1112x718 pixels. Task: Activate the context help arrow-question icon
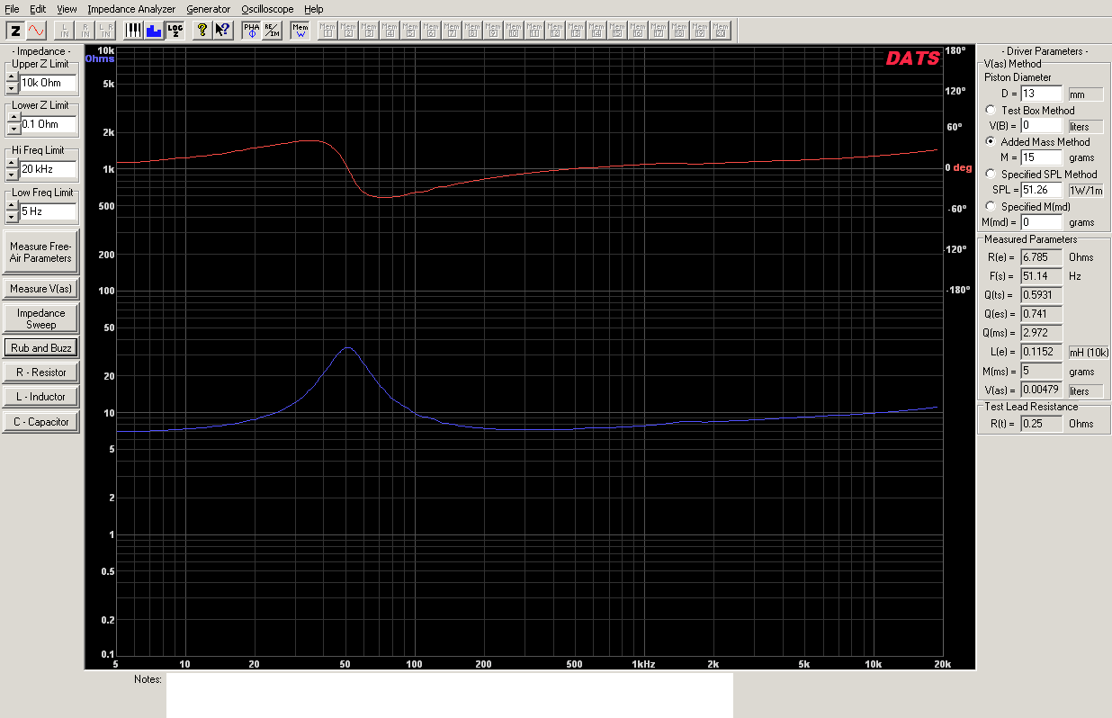pyautogui.click(x=223, y=31)
